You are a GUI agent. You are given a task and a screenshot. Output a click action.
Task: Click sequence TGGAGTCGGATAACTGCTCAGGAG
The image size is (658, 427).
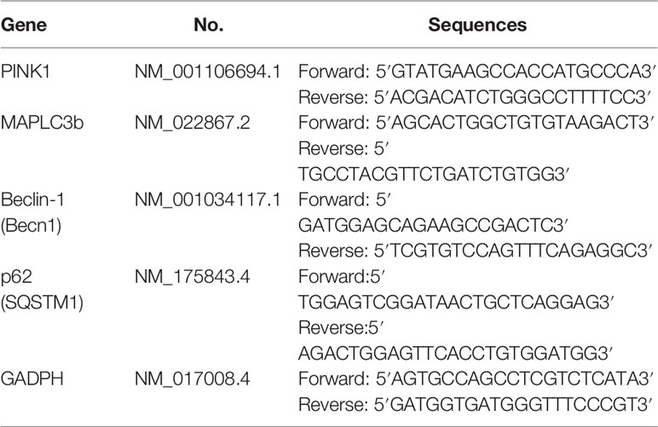456,302
